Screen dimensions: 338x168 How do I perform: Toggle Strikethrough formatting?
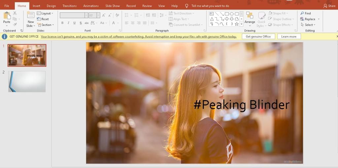[x=86, y=23]
